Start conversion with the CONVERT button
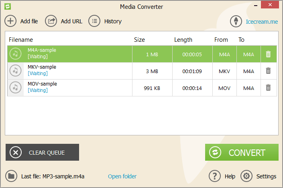Viewport: 283px width, 188px height. point(242,152)
